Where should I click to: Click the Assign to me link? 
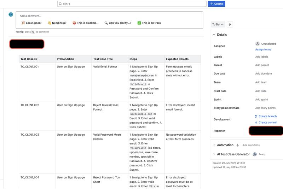click(x=263, y=49)
